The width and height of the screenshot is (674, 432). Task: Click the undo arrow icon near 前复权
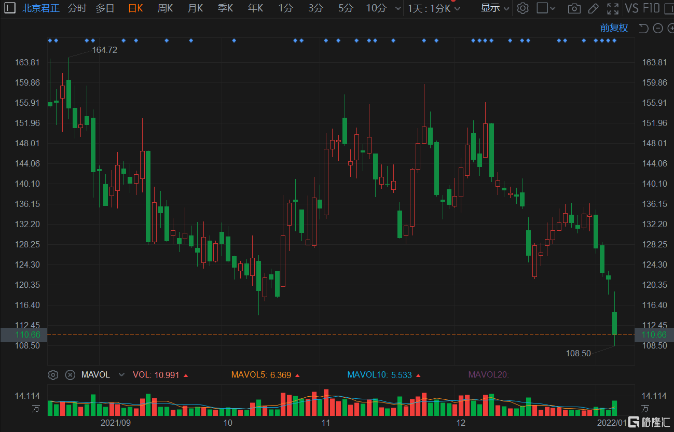[x=643, y=28]
